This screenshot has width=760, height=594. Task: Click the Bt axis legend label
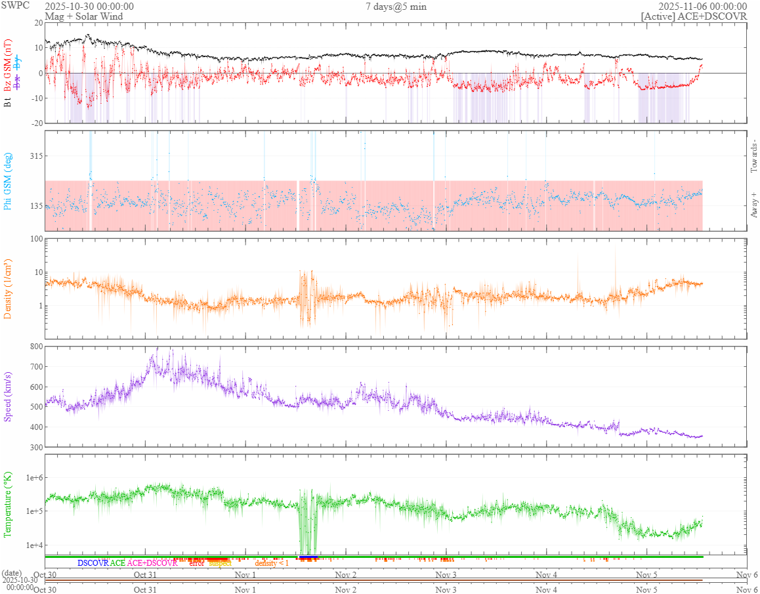(x=8, y=102)
